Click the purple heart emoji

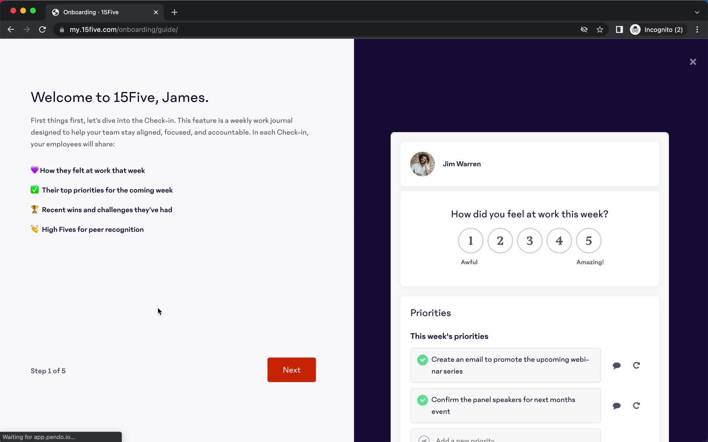(x=34, y=170)
